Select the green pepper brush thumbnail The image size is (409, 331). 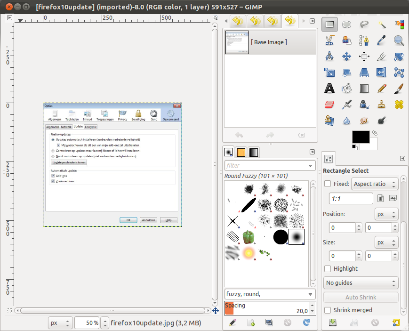coord(249,237)
